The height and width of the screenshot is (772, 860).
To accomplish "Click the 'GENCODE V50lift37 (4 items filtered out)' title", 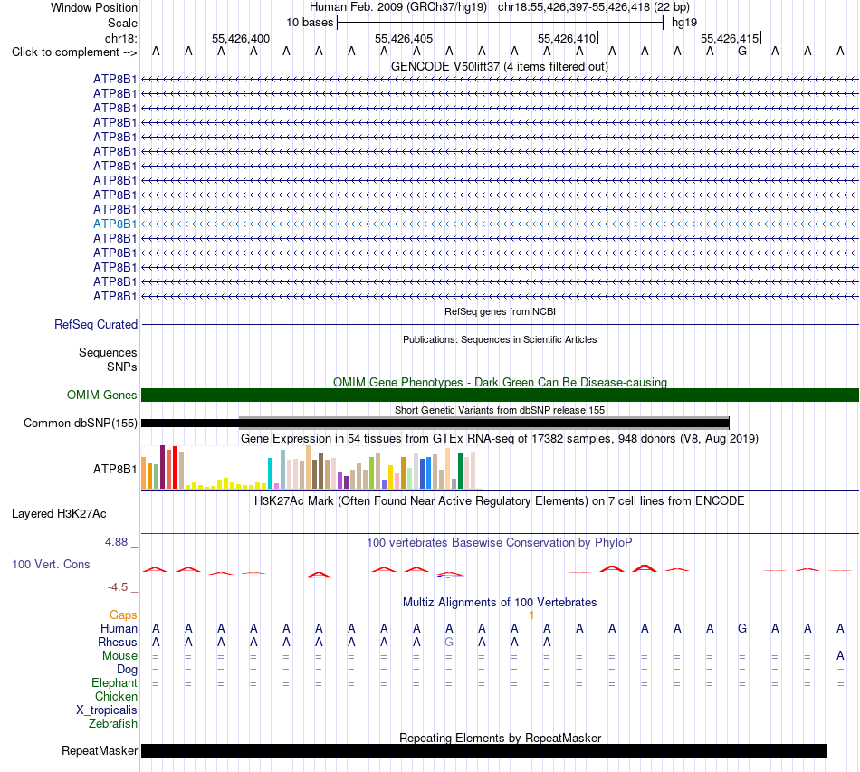I will coord(499,66).
